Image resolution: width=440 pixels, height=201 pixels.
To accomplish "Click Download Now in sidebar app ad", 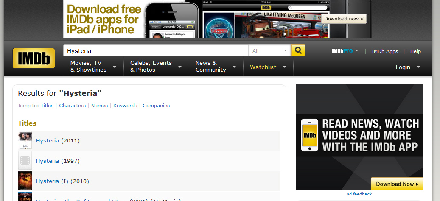I will (x=397, y=184).
